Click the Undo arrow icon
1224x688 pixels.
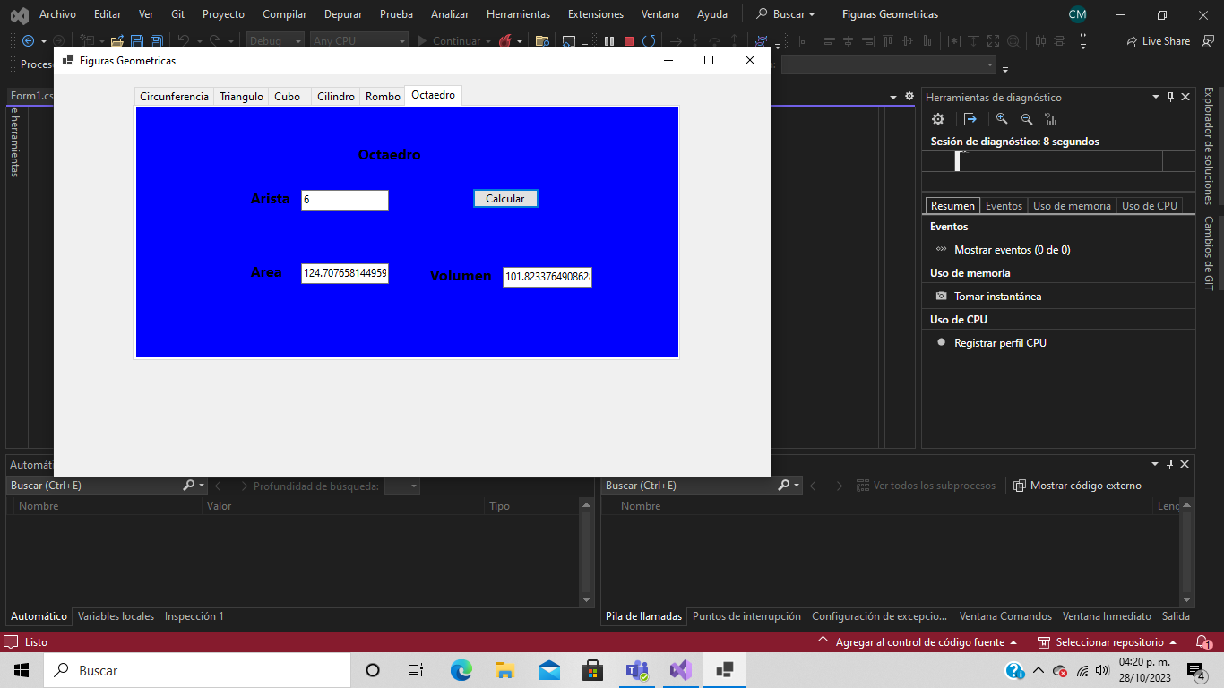coord(183,41)
